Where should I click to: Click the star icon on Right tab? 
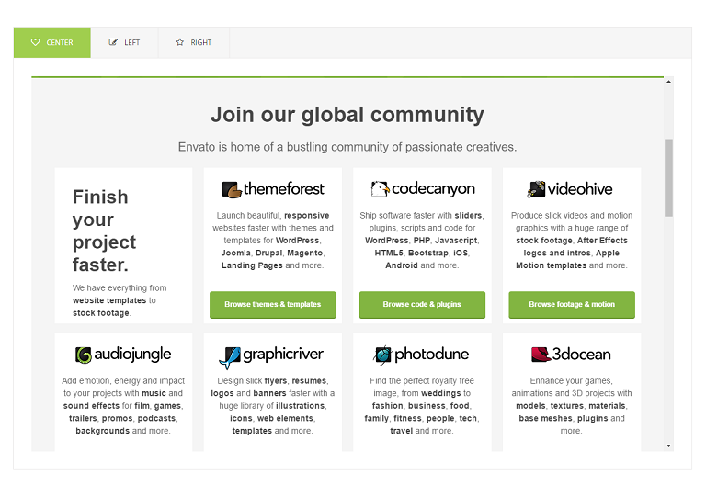coord(180,42)
